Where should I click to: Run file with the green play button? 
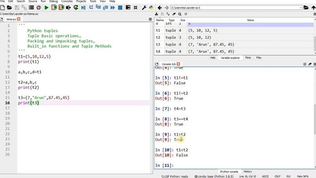[46, 8]
